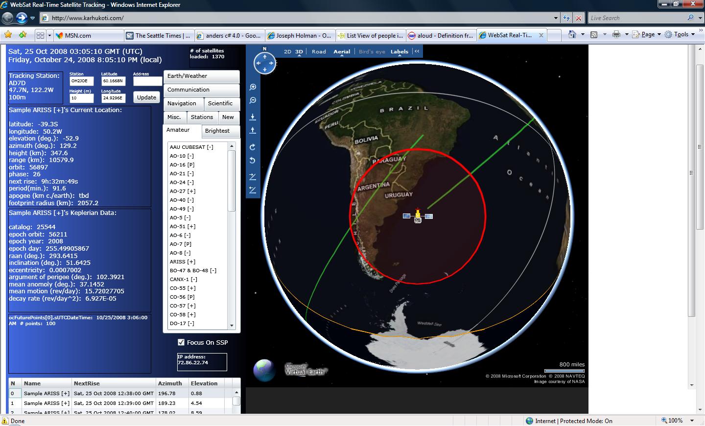Image resolution: width=705 pixels, height=426 pixels.
Task: Print the page using the printer icon
Action: pyautogui.click(x=616, y=34)
